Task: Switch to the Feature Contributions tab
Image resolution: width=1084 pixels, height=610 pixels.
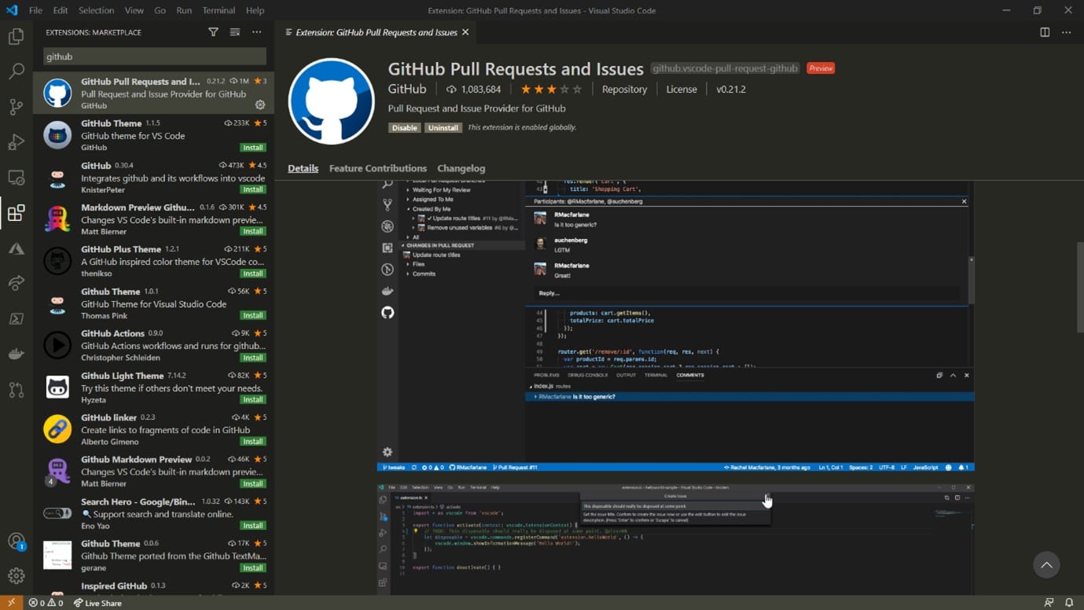Action: [377, 168]
